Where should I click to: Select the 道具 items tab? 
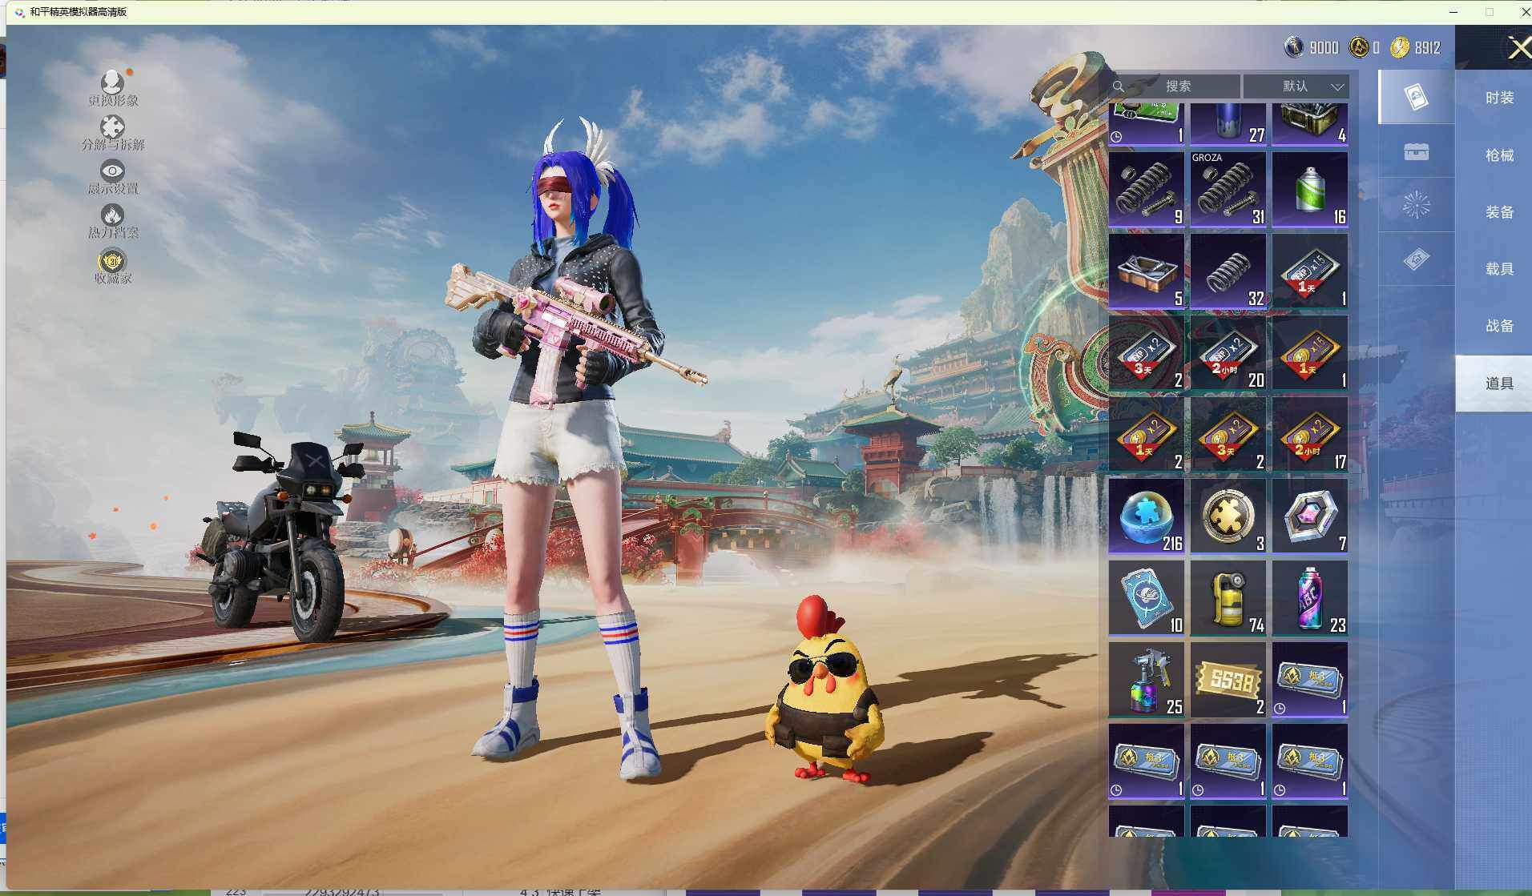coord(1495,384)
